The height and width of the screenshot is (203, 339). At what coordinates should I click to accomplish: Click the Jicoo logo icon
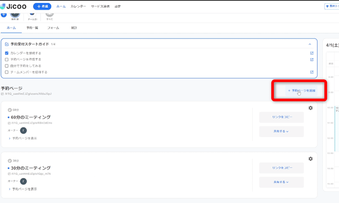(3, 6)
